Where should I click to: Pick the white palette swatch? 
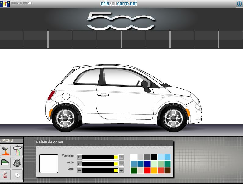[134, 157]
